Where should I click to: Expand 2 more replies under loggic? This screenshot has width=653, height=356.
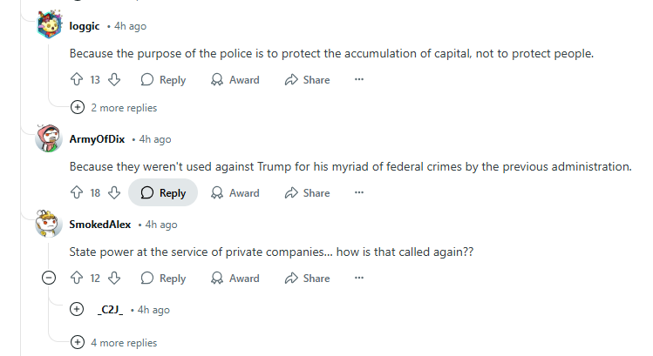[115, 108]
